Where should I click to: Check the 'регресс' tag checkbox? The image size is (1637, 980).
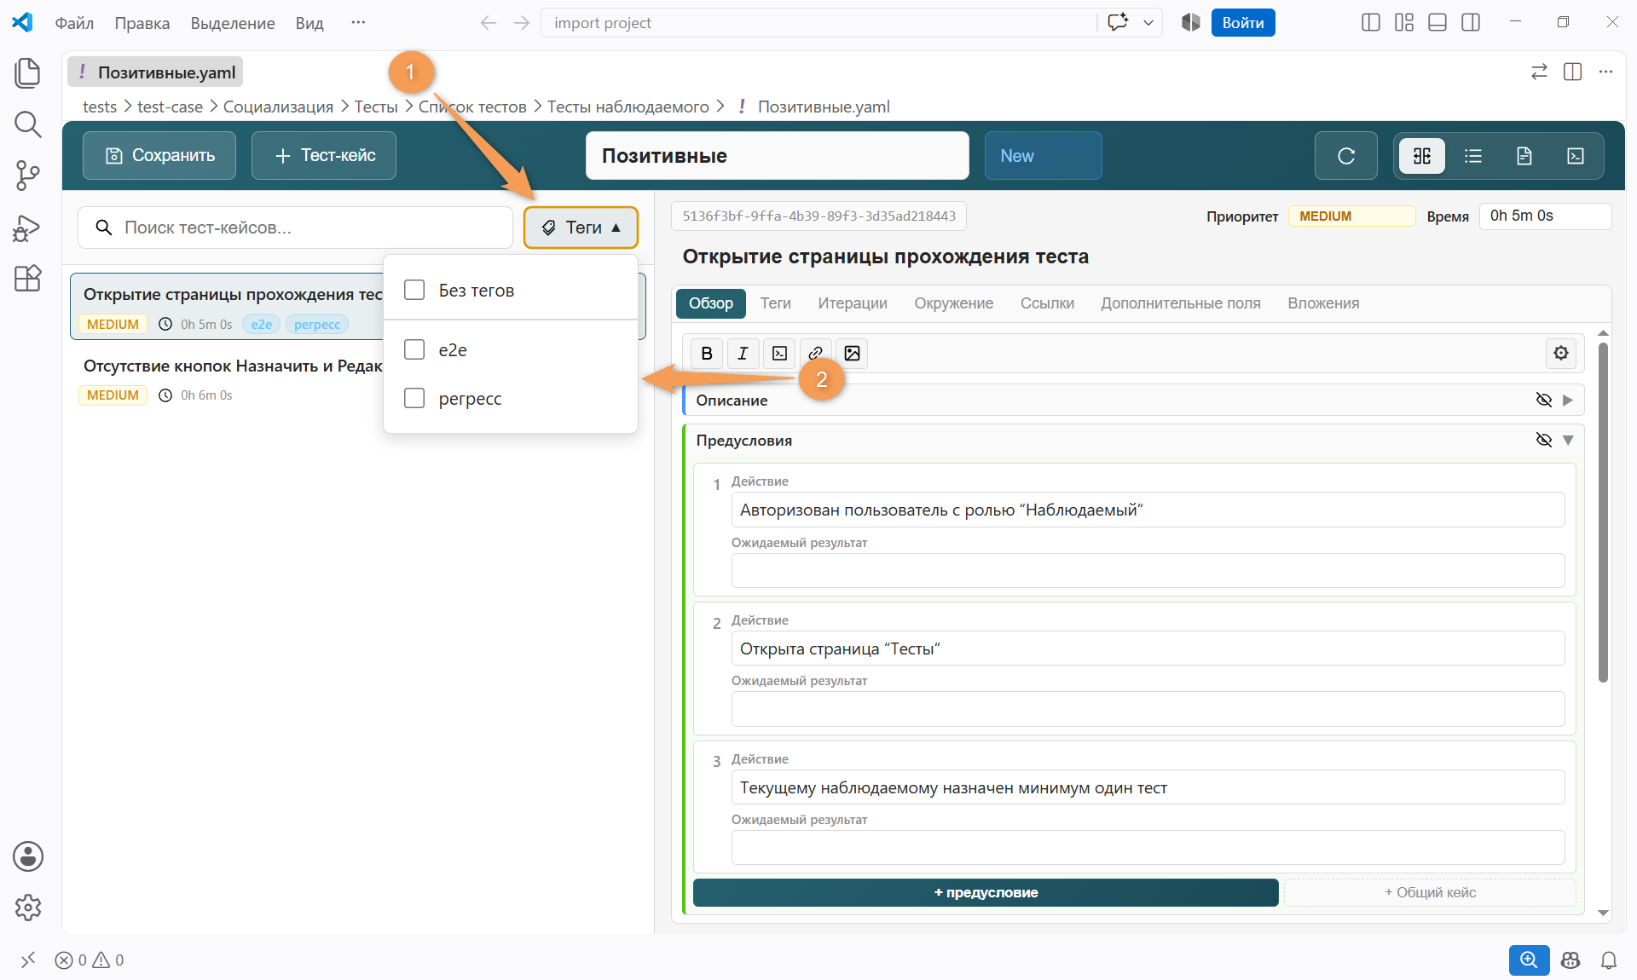click(414, 398)
